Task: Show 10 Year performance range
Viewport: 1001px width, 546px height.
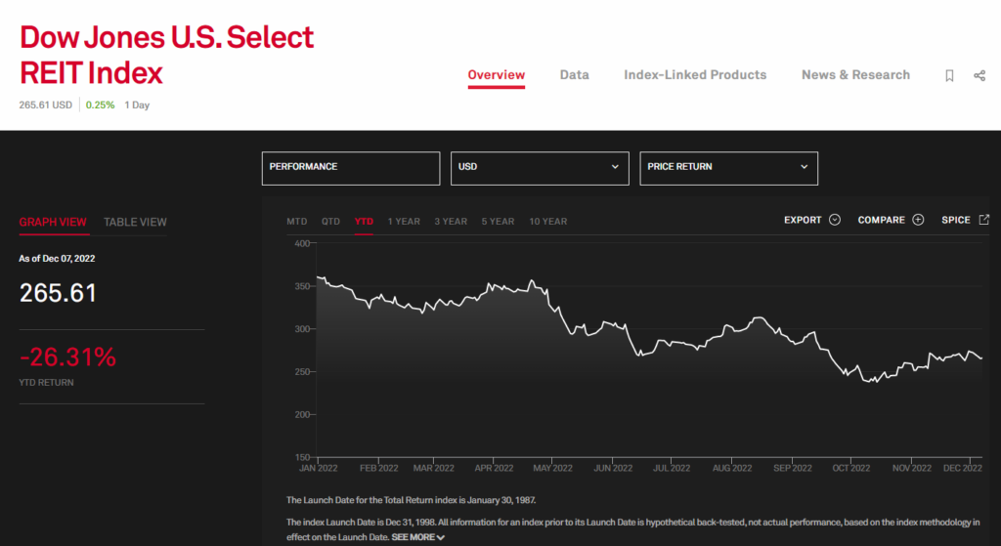Action: pyautogui.click(x=547, y=222)
